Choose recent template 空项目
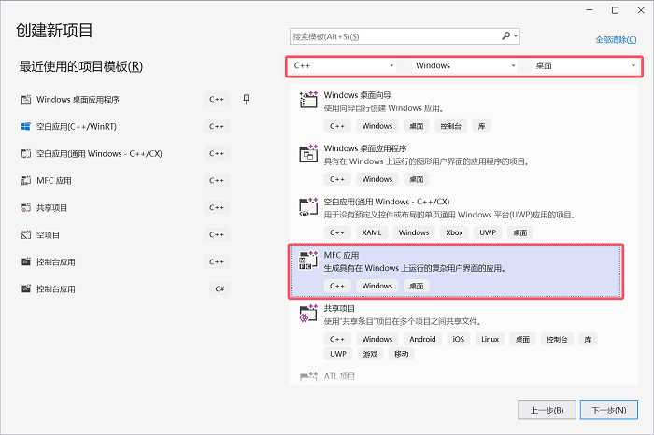This screenshot has width=654, height=435. click(x=48, y=235)
